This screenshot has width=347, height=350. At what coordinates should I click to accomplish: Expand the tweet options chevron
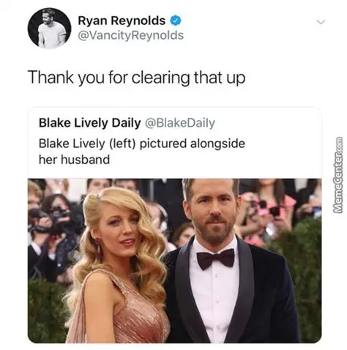pos(321,22)
